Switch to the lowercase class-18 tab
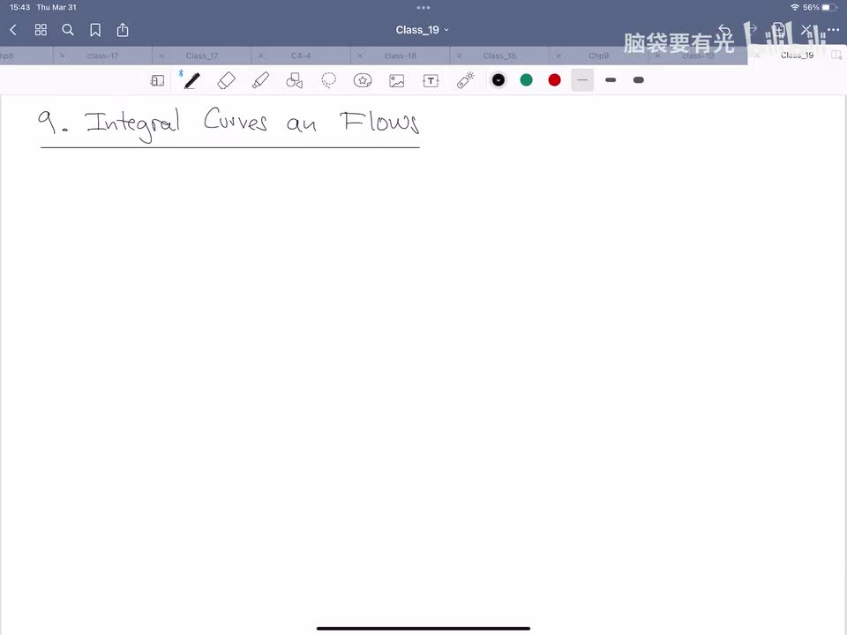 (x=401, y=56)
